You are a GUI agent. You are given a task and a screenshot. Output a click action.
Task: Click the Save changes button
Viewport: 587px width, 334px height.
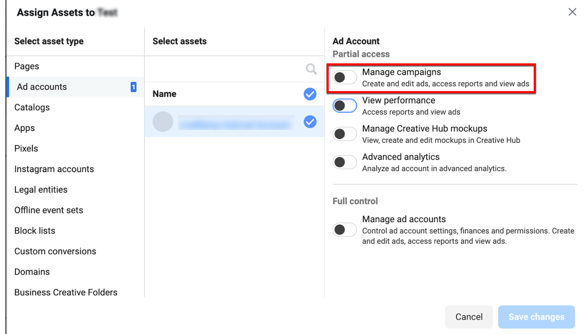click(536, 317)
